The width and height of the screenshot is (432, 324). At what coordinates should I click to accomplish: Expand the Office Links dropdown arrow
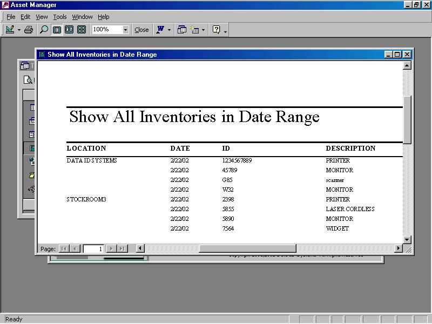click(169, 30)
